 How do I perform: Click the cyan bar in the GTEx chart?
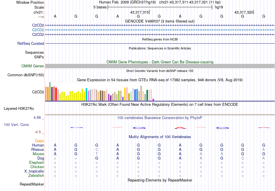(86, 94)
